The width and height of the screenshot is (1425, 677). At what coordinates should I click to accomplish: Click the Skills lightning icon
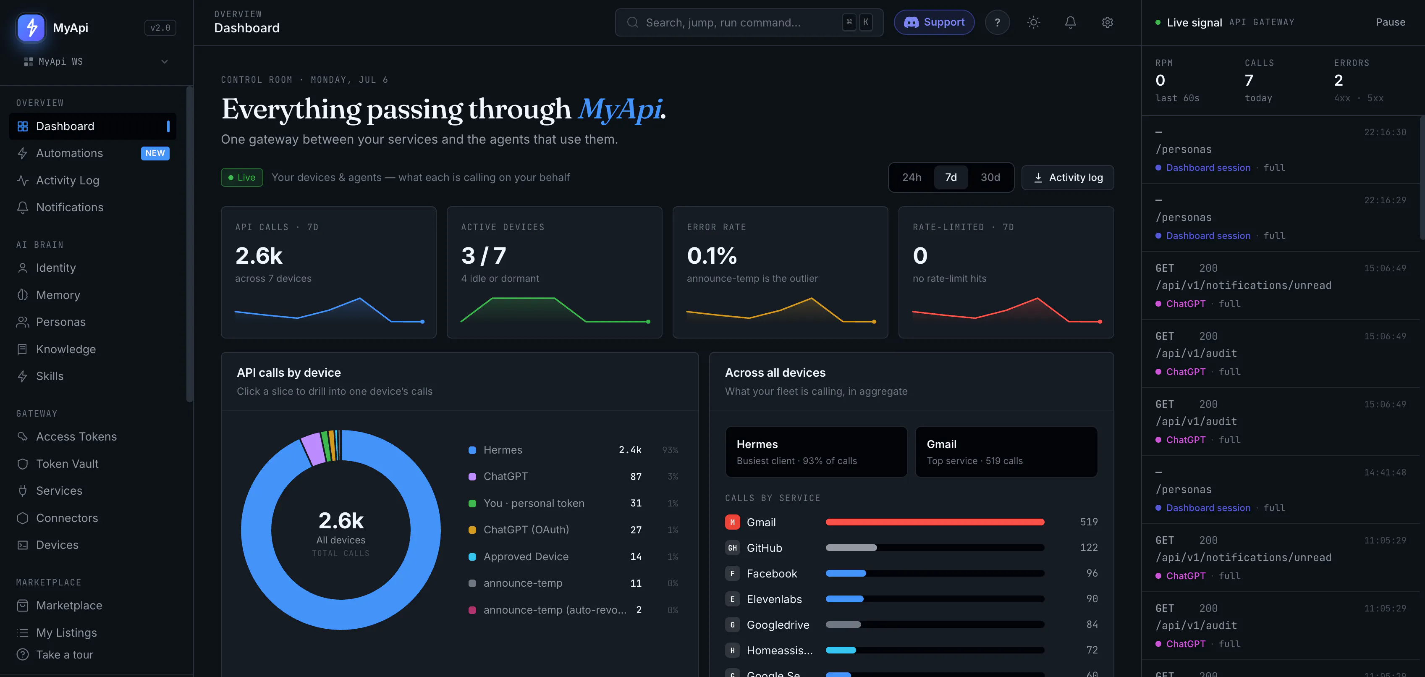(x=23, y=376)
